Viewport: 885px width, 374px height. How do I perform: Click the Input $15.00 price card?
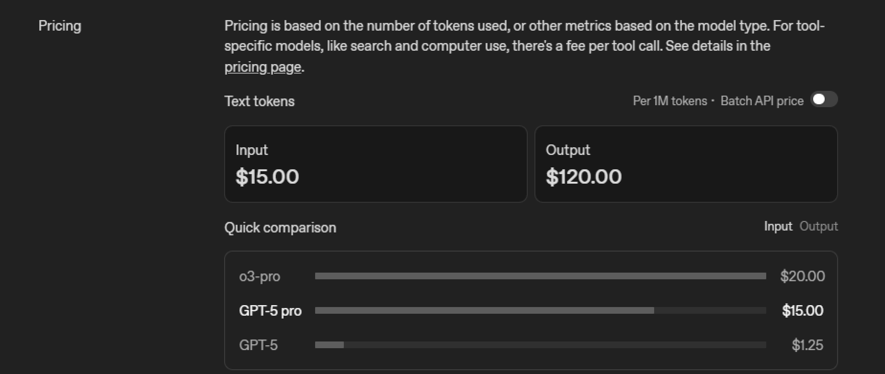[x=375, y=164]
